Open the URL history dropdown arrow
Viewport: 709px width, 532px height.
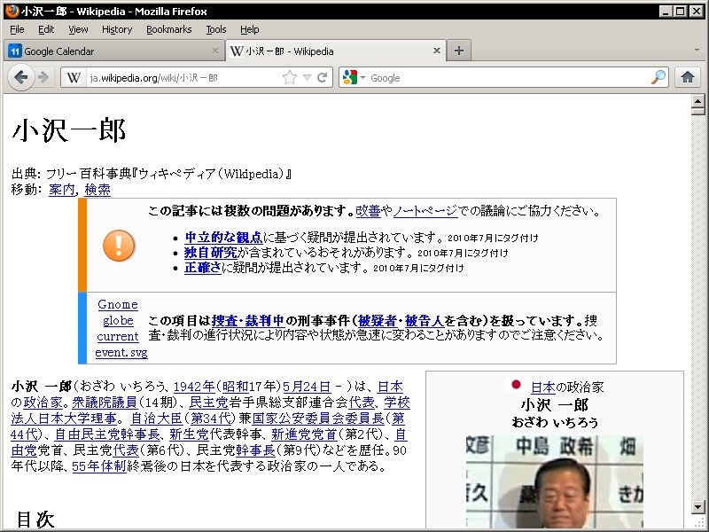tap(307, 78)
